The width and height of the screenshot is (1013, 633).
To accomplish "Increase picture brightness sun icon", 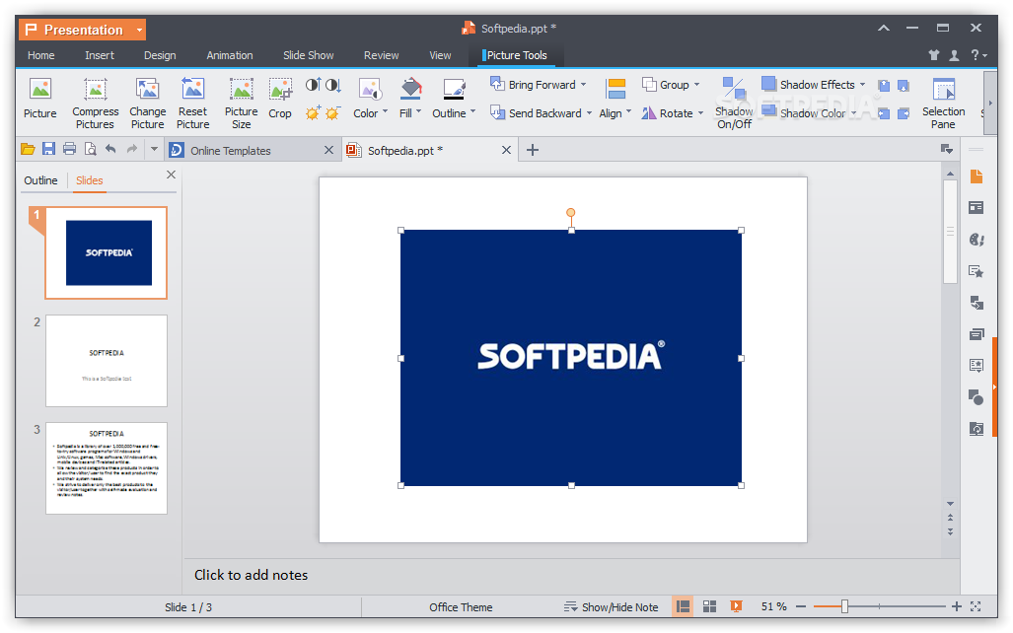I will [313, 113].
